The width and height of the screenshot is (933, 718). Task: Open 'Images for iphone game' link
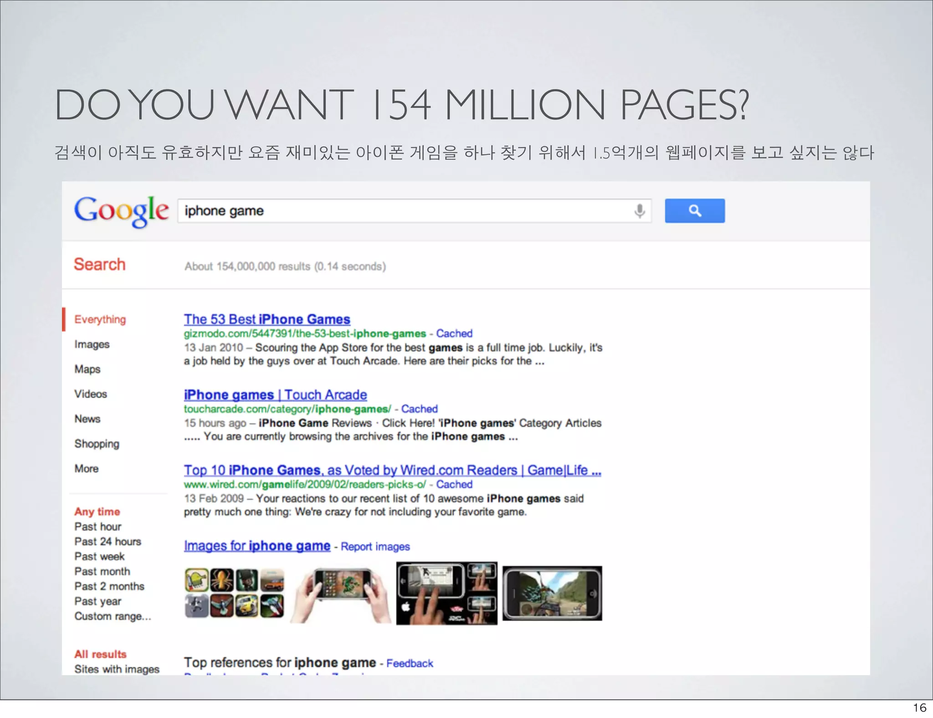(x=257, y=546)
